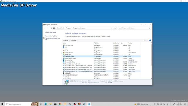The width and height of the screenshot is (188, 106).
Task: Click Control Panel in breadcrumb path
Action: tap(60, 28)
